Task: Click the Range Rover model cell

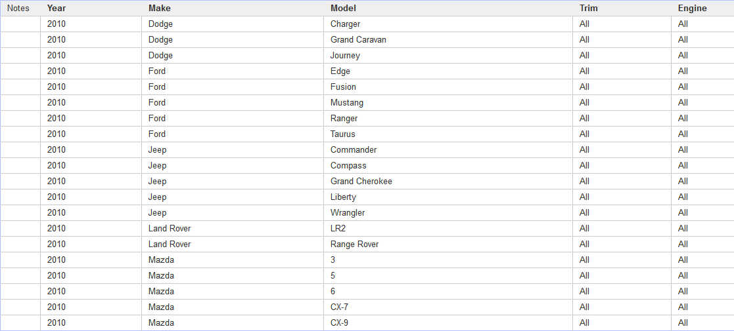Action: (448, 244)
